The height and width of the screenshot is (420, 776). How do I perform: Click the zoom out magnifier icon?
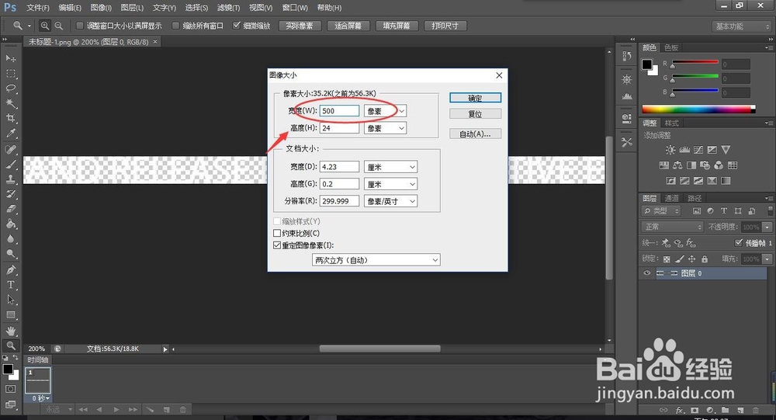(x=59, y=26)
